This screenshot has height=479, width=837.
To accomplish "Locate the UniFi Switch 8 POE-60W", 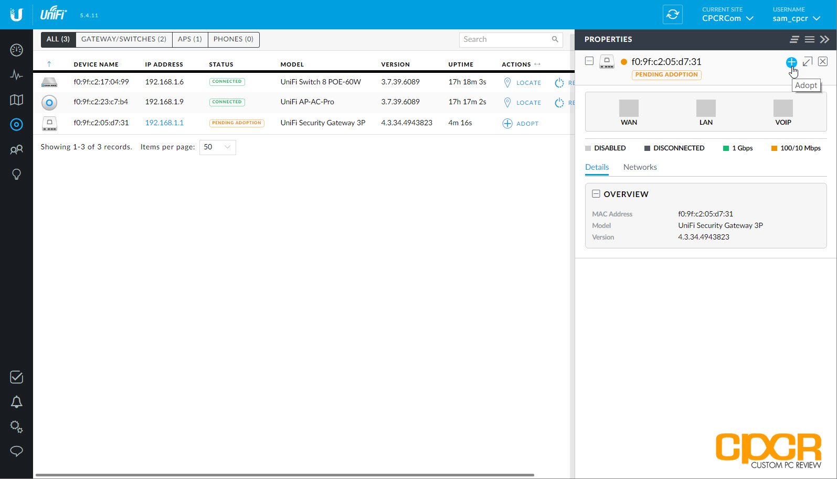I will 522,83.
